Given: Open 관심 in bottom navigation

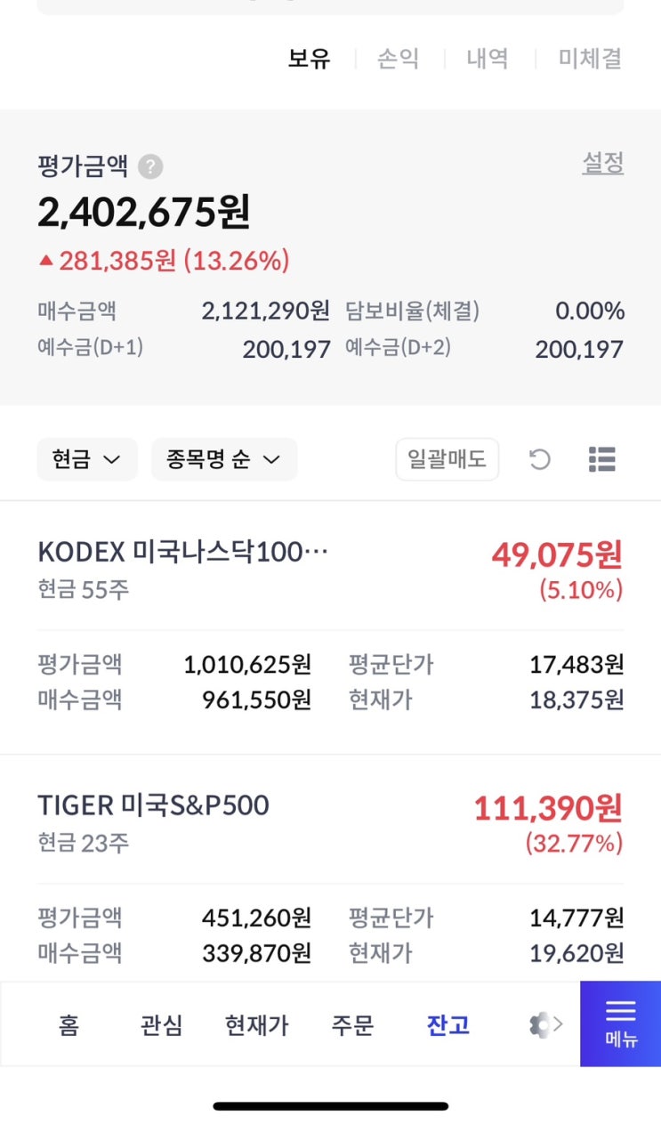Looking at the screenshot, I should [x=161, y=1025].
